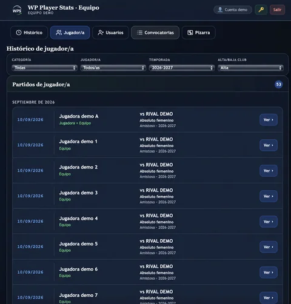Click the Histórico de jugador/a heading

pyautogui.click(x=40, y=48)
